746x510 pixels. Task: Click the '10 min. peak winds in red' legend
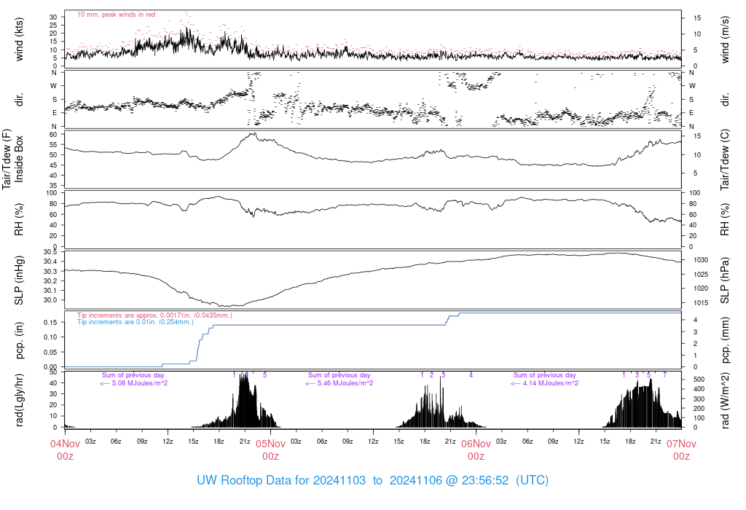coord(116,15)
